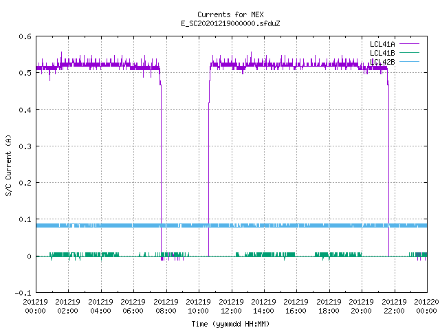Click the x-axis tick 201219 08:00
Image resolution: width=440 pixels, height=330 pixels.
pos(166,306)
